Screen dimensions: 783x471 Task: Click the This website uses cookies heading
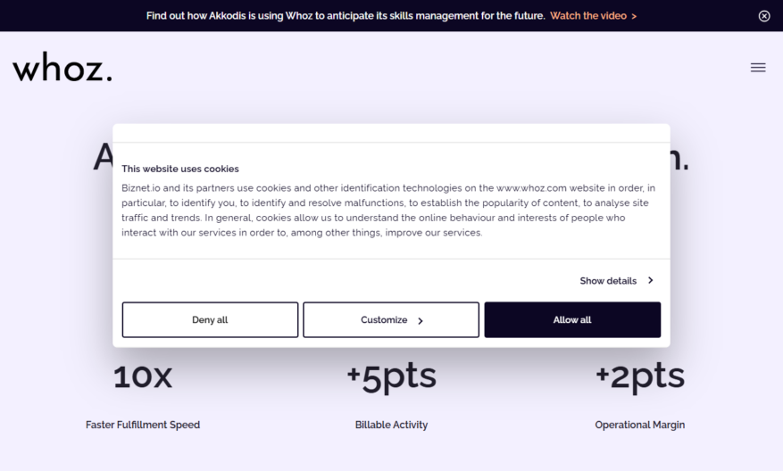tap(180, 169)
